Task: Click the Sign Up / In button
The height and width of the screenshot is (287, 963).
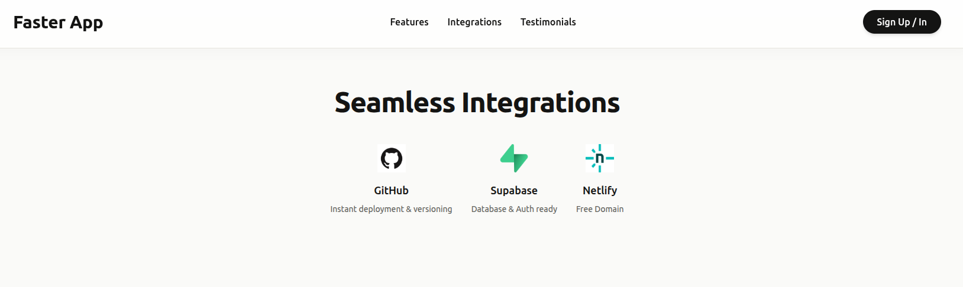Action: 902,22
